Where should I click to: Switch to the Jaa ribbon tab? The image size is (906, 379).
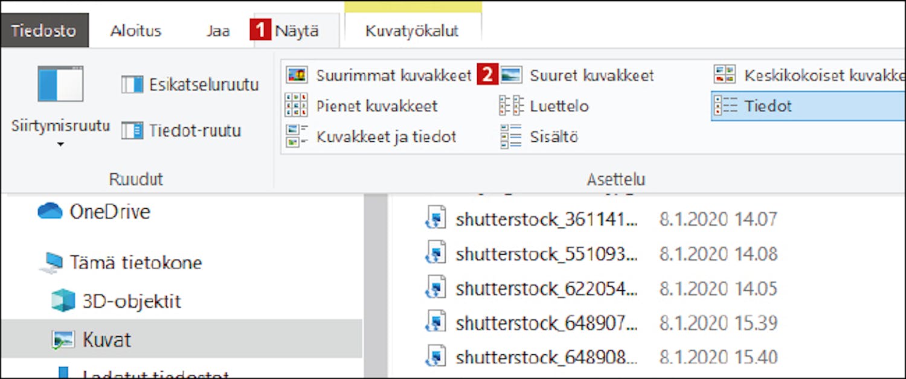click(x=217, y=31)
